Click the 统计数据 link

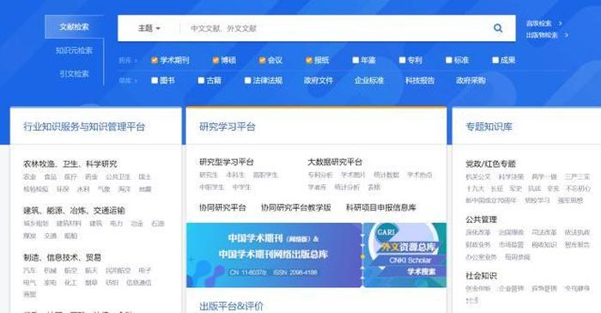click(386, 175)
